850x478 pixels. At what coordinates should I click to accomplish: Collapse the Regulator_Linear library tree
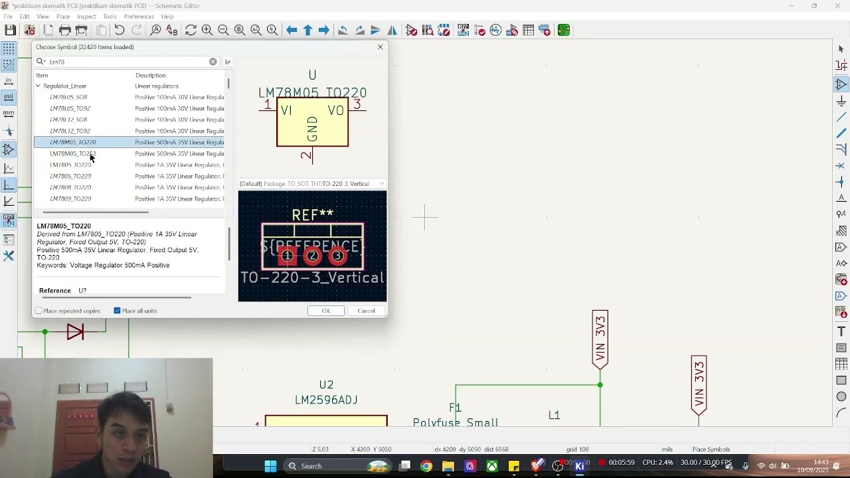[x=39, y=86]
